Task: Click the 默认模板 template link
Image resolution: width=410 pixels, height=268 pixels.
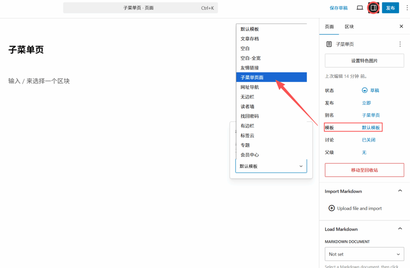Action: [371, 128]
